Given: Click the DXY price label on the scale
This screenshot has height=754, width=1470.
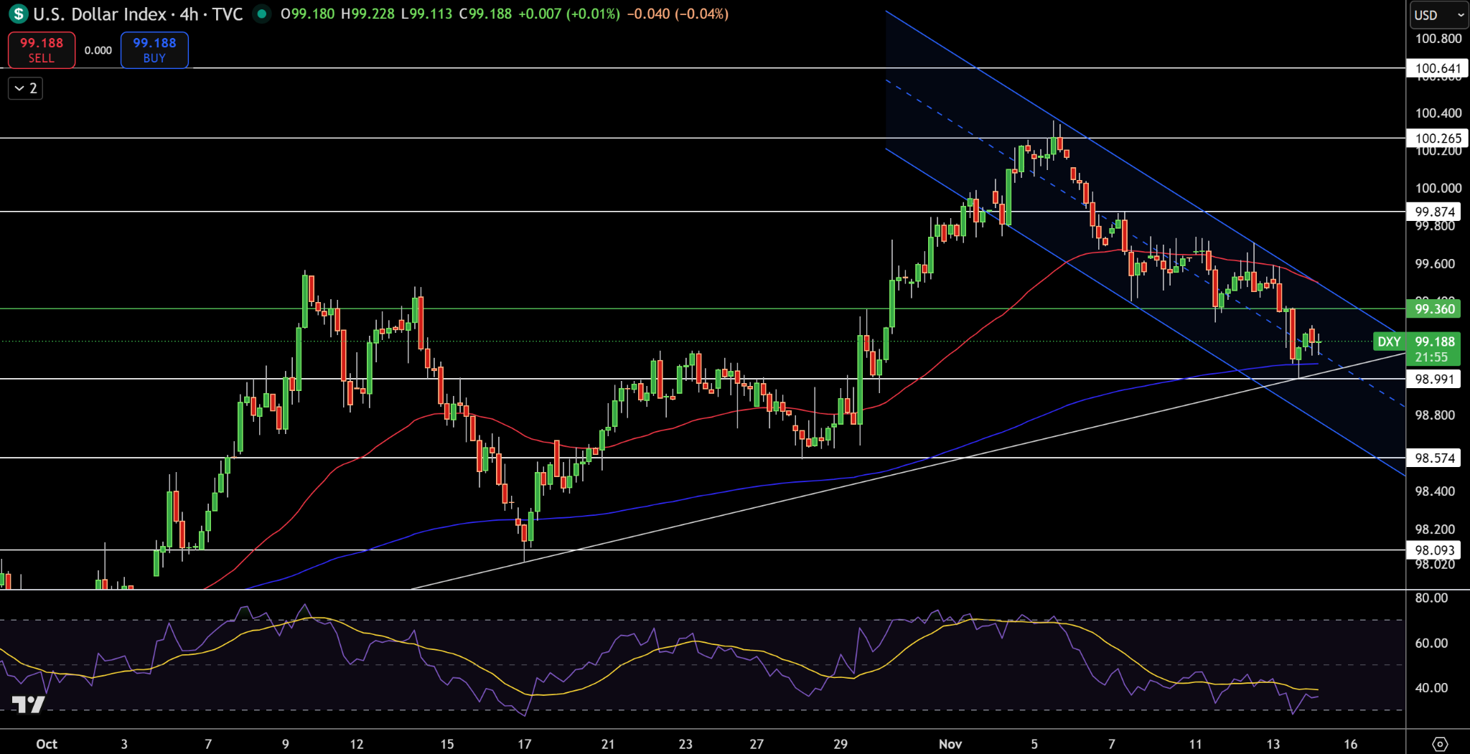Looking at the screenshot, I should click(x=1390, y=342).
